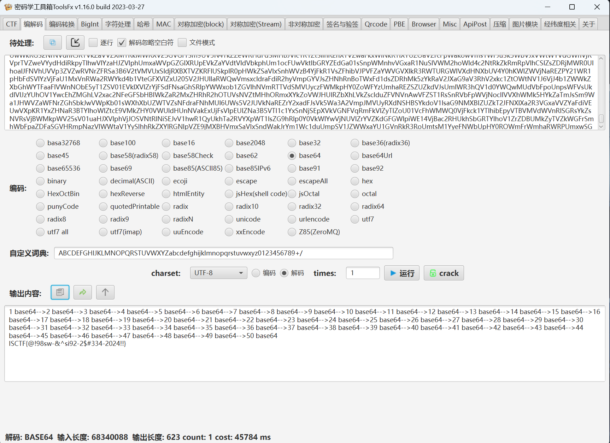Open the 字符处理 tab

point(118,24)
